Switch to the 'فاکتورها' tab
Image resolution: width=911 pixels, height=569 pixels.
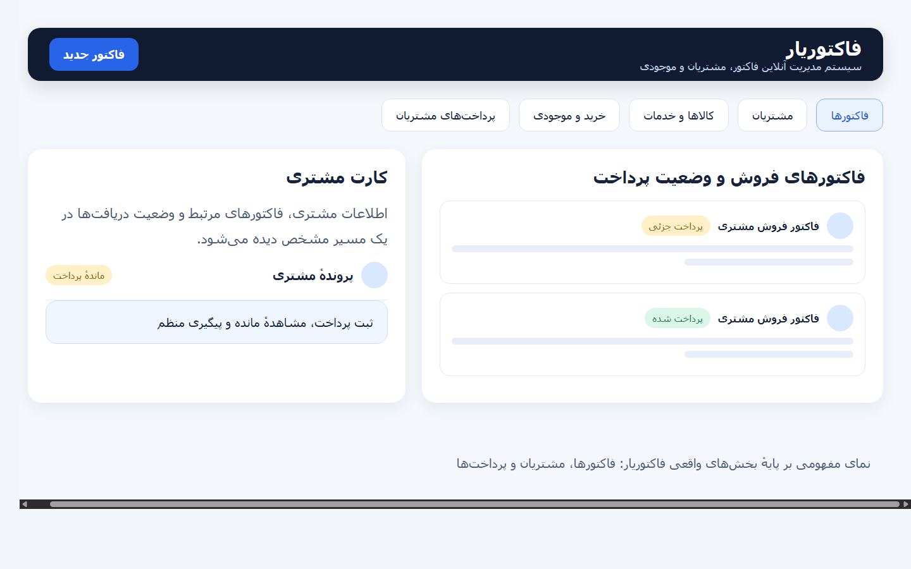pos(849,115)
